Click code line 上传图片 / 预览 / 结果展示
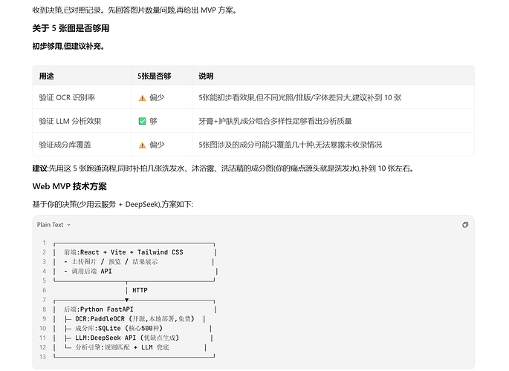The width and height of the screenshot is (509, 371). click(111, 262)
